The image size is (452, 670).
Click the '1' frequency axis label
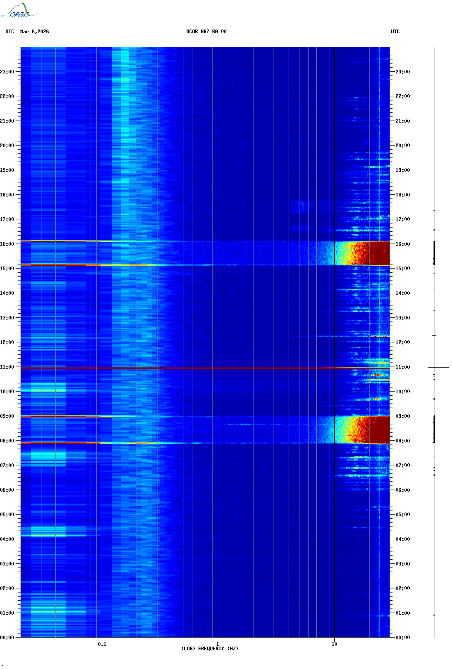(x=217, y=644)
